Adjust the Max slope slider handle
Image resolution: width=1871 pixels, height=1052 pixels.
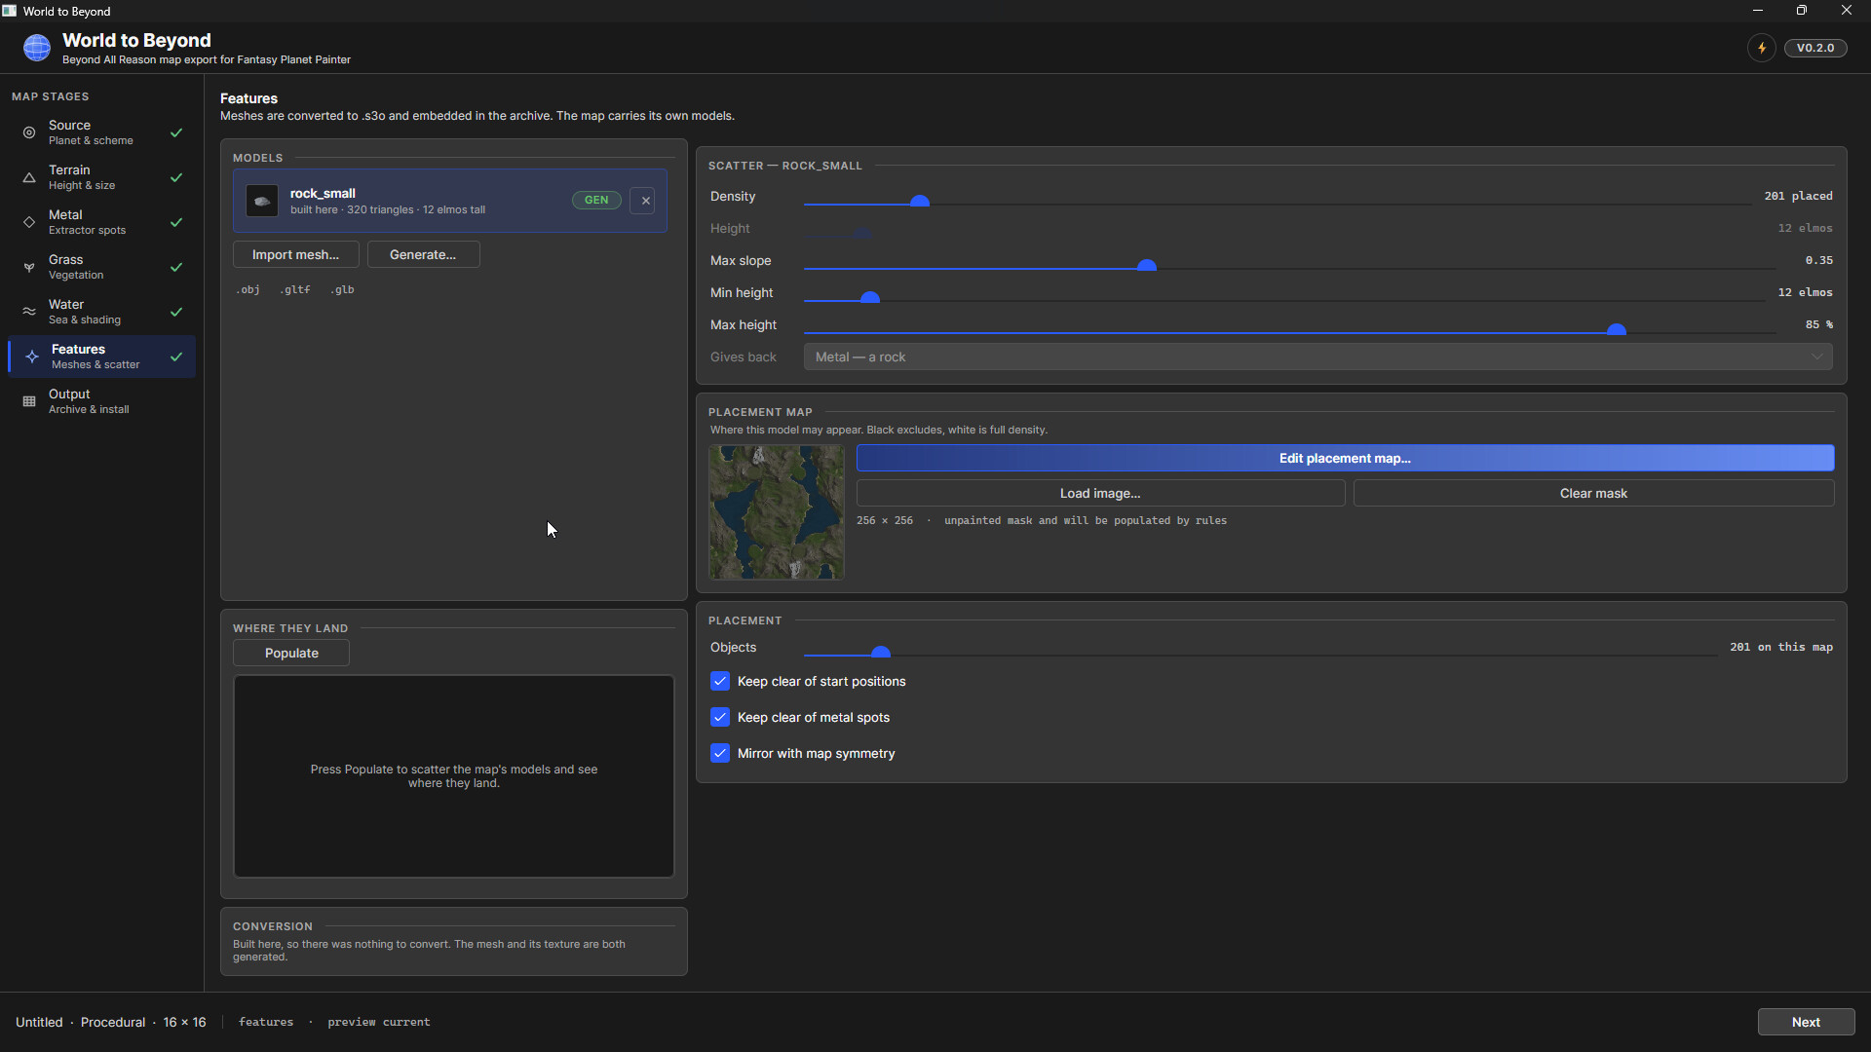coord(1147,266)
